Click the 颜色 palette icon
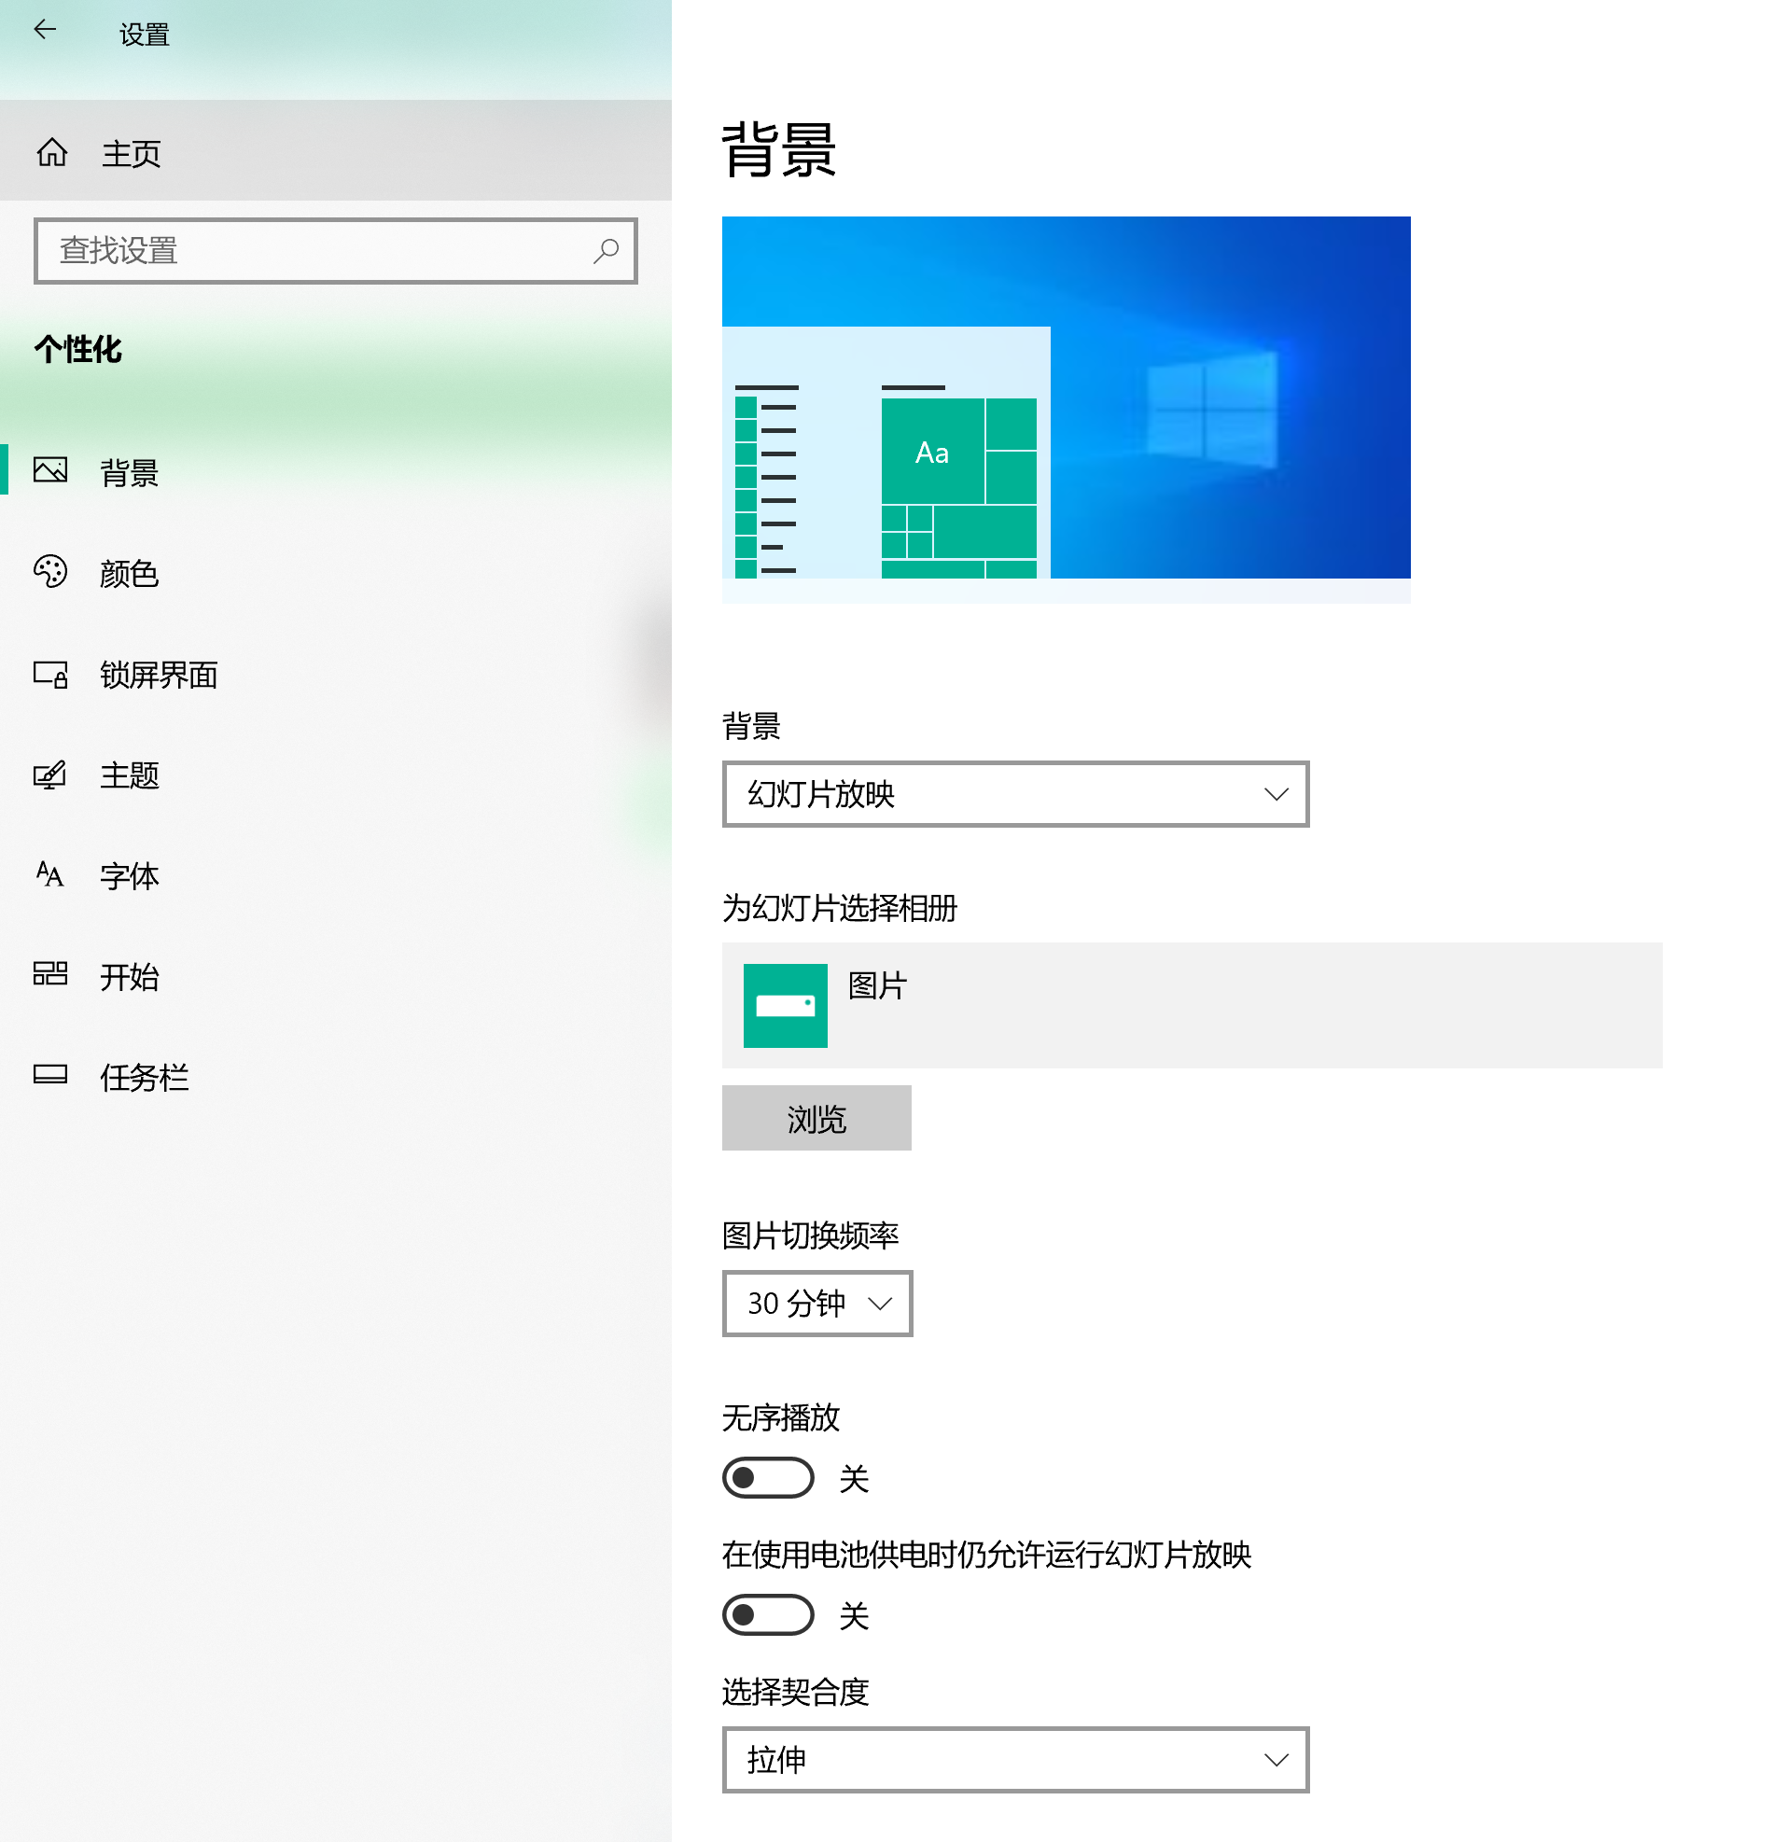The height and width of the screenshot is (1842, 1786). pyautogui.click(x=50, y=570)
